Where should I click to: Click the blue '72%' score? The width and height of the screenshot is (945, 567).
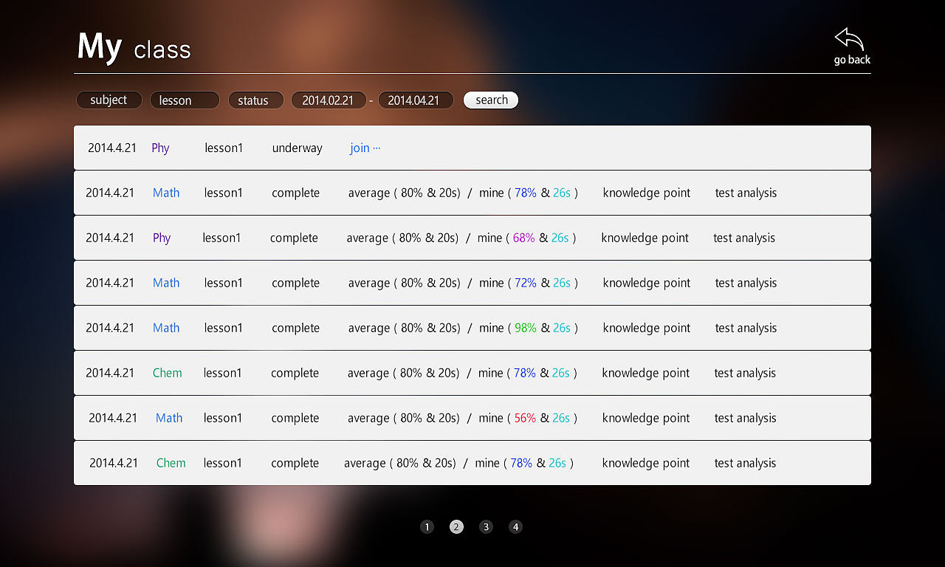(x=526, y=283)
